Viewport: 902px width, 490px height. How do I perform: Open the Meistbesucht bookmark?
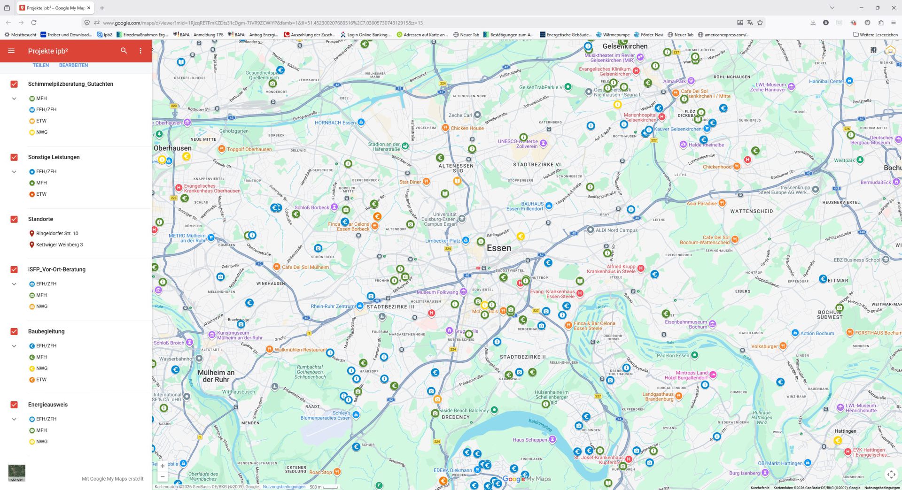20,35
